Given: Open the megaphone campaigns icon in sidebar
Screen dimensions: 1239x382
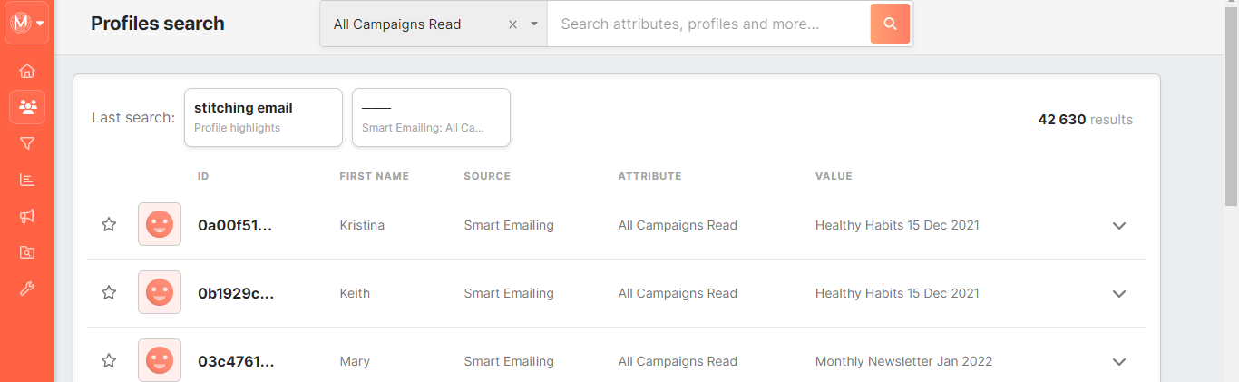Looking at the screenshot, I should (27, 216).
